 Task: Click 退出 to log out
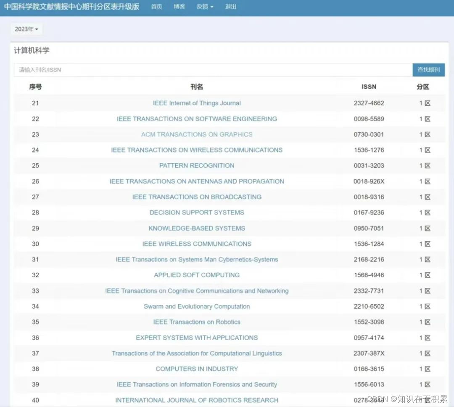tap(231, 7)
